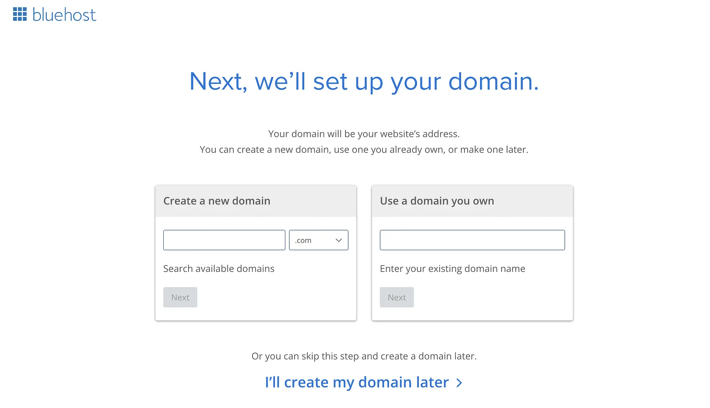Image resolution: width=710 pixels, height=408 pixels.
Task: Click Next button under Use a domain you own
Action: tap(397, 297)
